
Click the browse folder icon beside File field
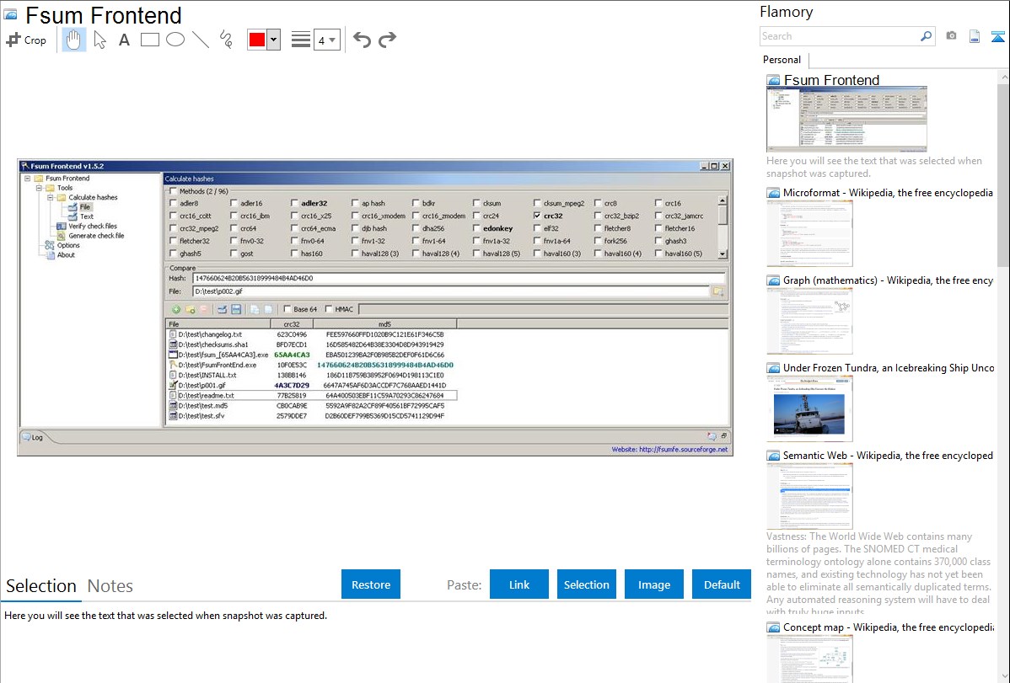(x=717, y=291)
